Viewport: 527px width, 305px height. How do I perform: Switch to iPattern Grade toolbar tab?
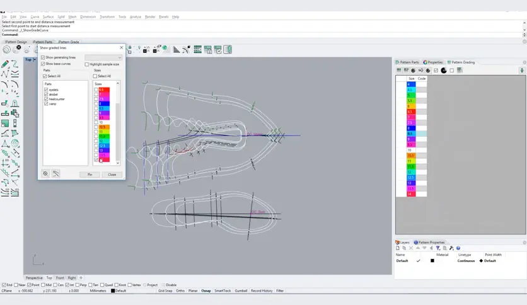(69, 42)
